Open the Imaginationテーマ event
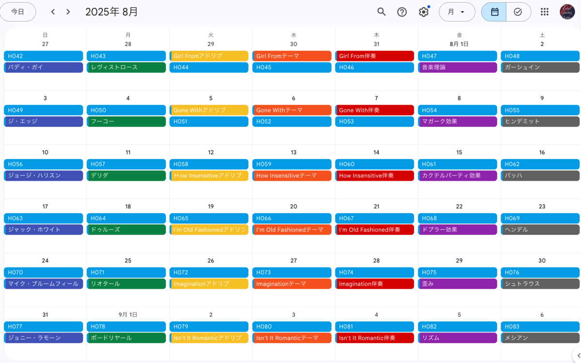 pyautogui.click(x=292, y=284)
